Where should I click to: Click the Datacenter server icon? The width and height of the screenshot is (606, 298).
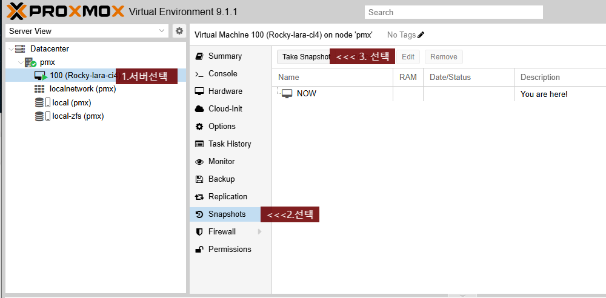[20, 48]
